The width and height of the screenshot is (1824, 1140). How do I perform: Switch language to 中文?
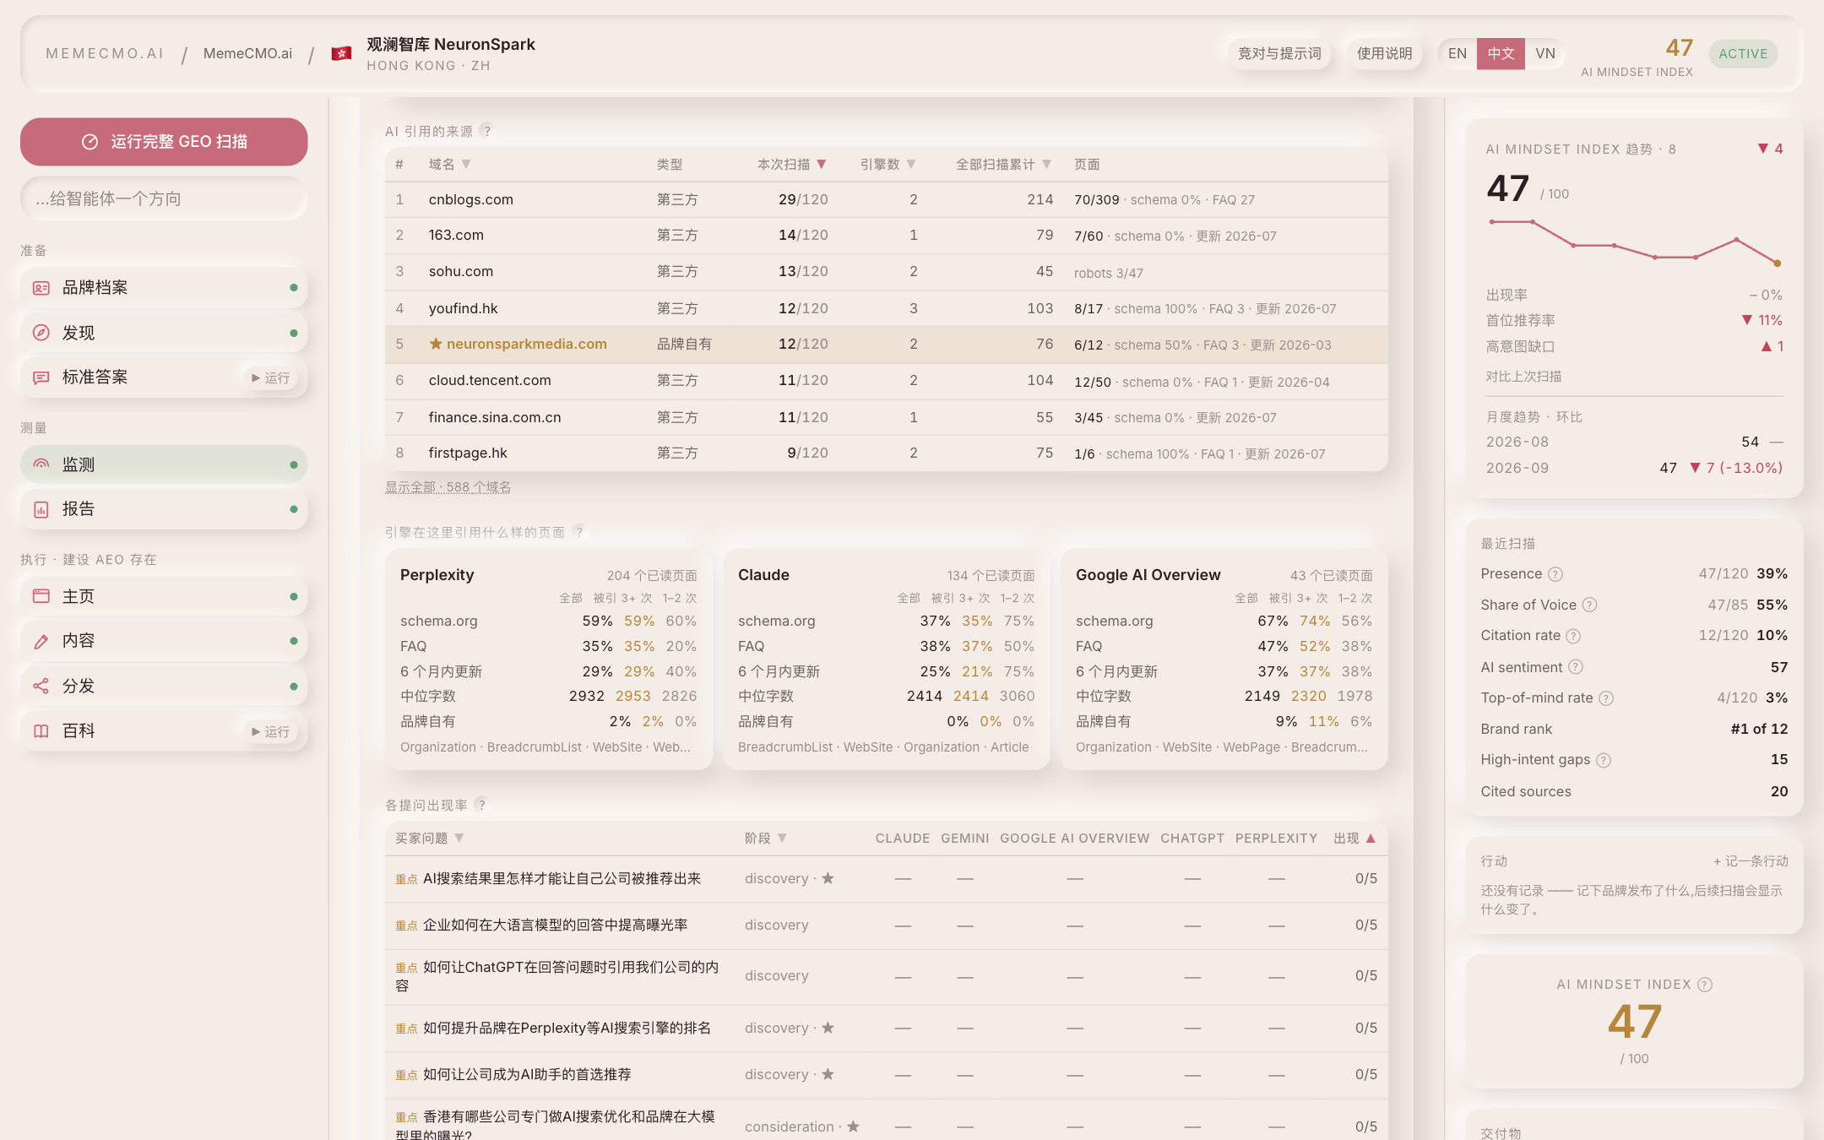[x=1501, y=53]
